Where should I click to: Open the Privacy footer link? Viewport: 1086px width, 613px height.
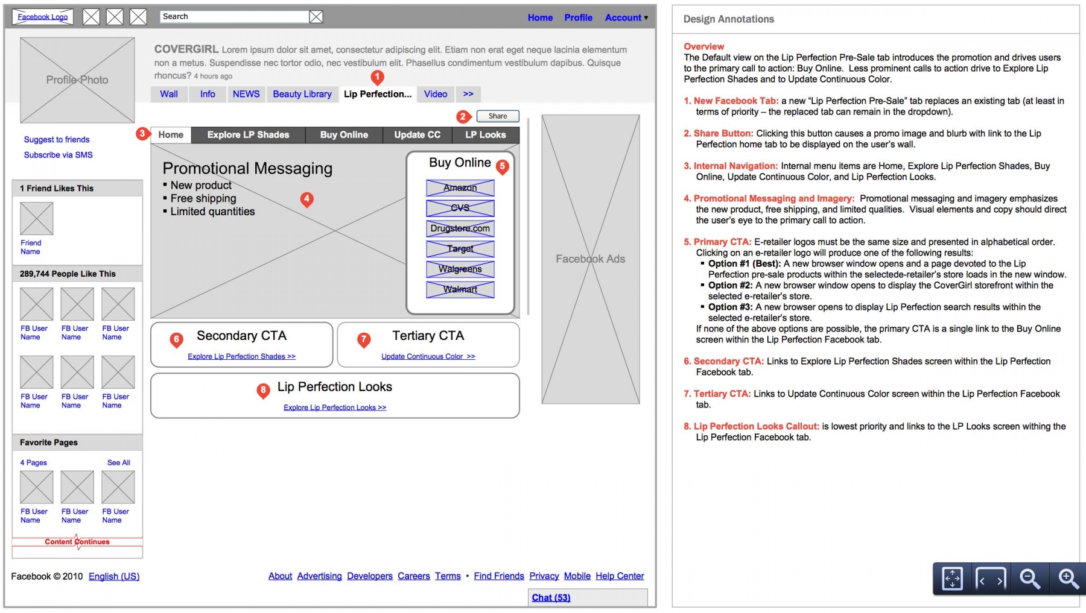[x=544, y=576]
